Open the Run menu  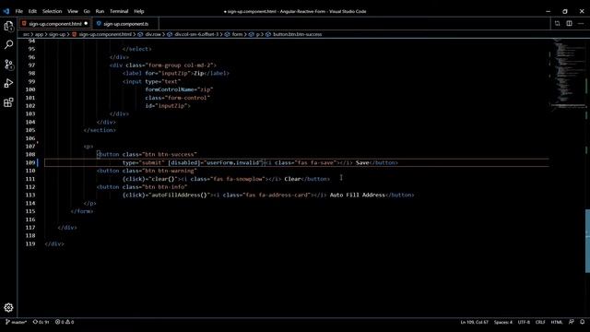[x=100, y=11]
